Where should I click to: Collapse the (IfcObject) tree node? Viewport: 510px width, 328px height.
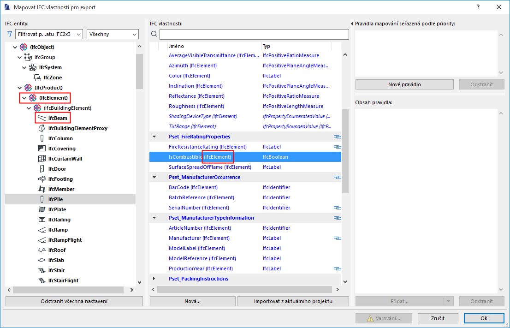click(x=15, y=47)
